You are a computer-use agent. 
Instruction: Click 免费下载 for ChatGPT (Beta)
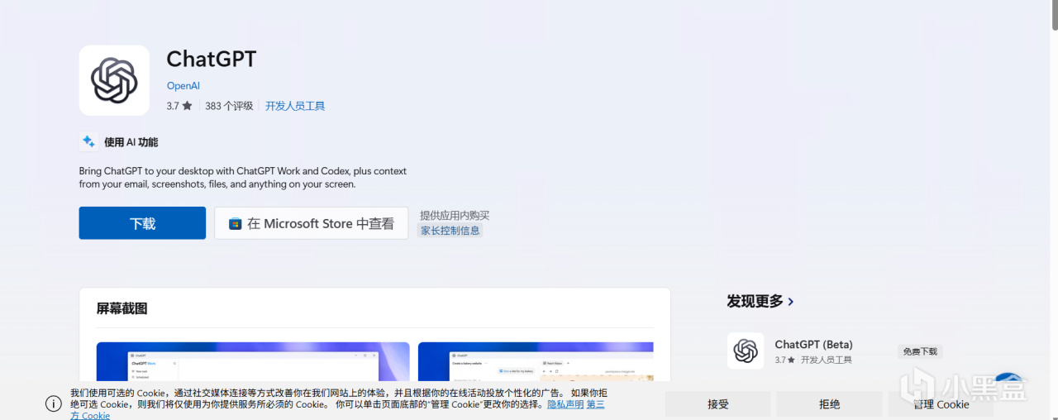tap(920, 351)
